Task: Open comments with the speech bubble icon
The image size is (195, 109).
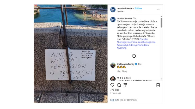Action: tap(119, 85)
